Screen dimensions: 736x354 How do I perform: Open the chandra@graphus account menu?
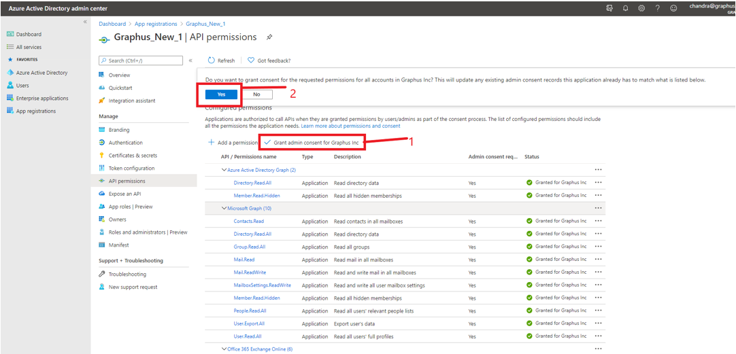[x=712, y=8]
